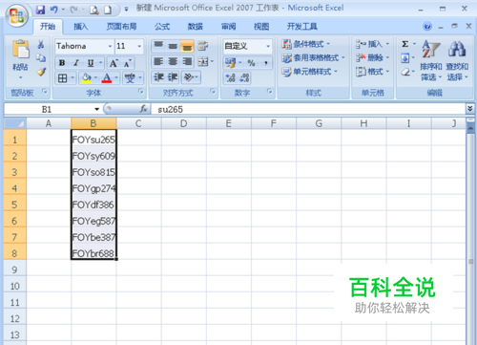The image size is (477, 345).
Task: Click the Paste clipboard icon
Action: pyautogui.click(x=21, y=50)
